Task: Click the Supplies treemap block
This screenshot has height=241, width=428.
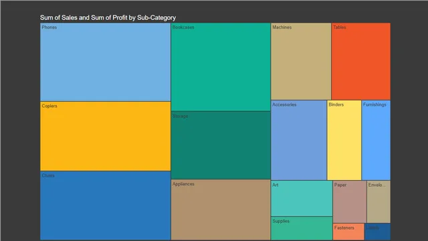Action: pos(302,228)
